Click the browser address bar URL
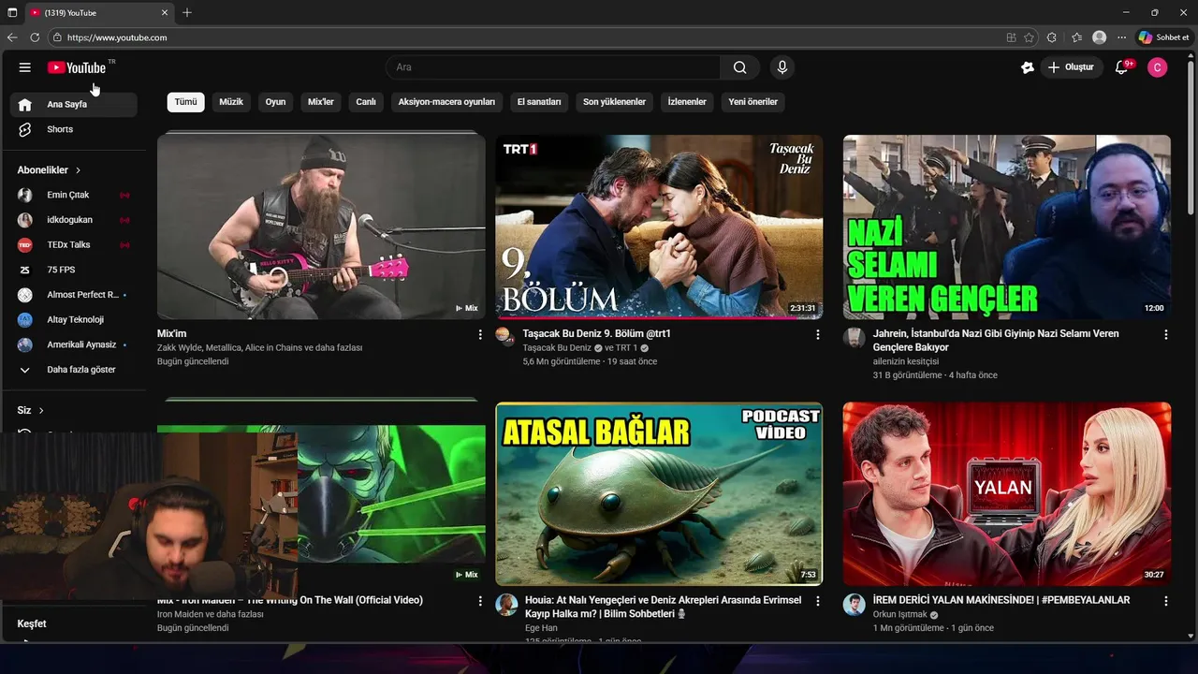1198x674 pixels. 117,37
